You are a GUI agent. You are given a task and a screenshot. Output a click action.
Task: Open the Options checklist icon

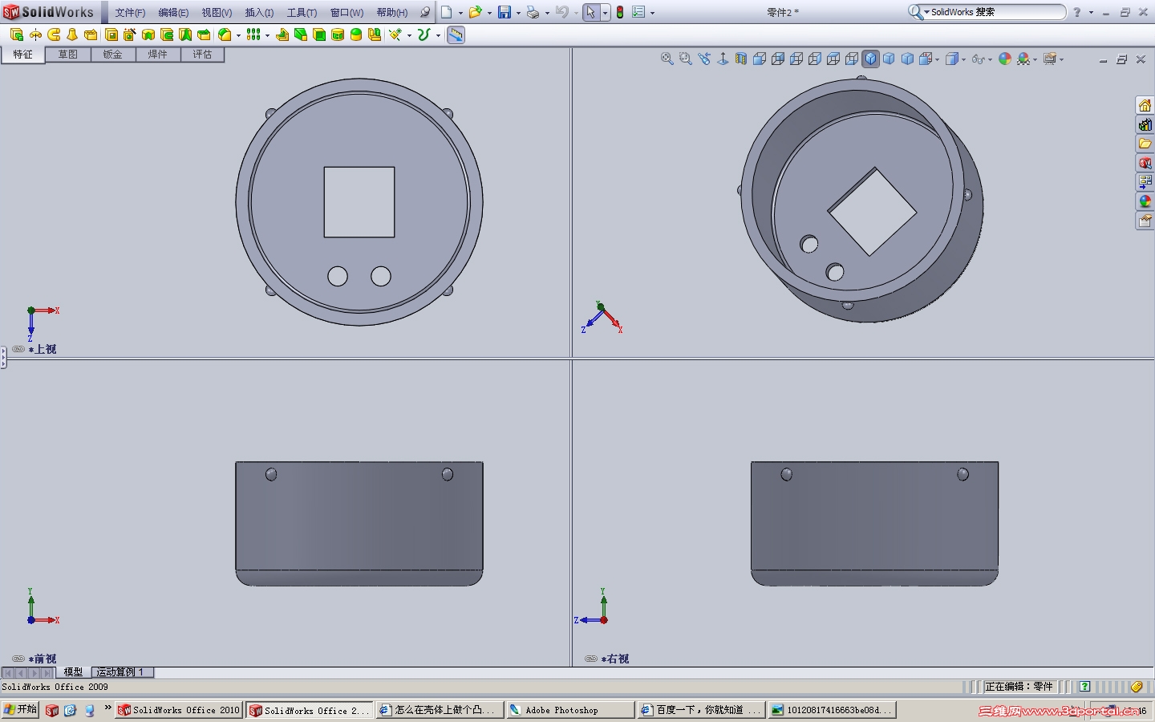(638, 12)
